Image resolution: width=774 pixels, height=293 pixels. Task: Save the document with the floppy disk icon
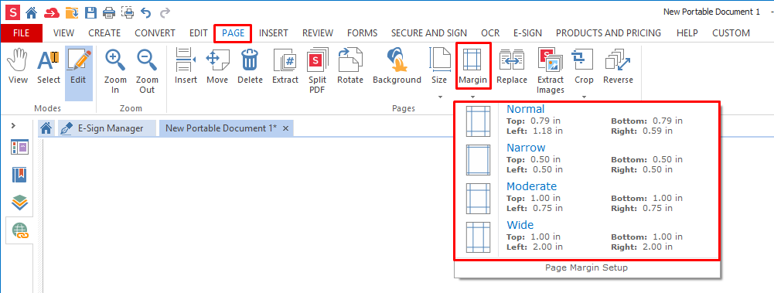pos(90,12)
